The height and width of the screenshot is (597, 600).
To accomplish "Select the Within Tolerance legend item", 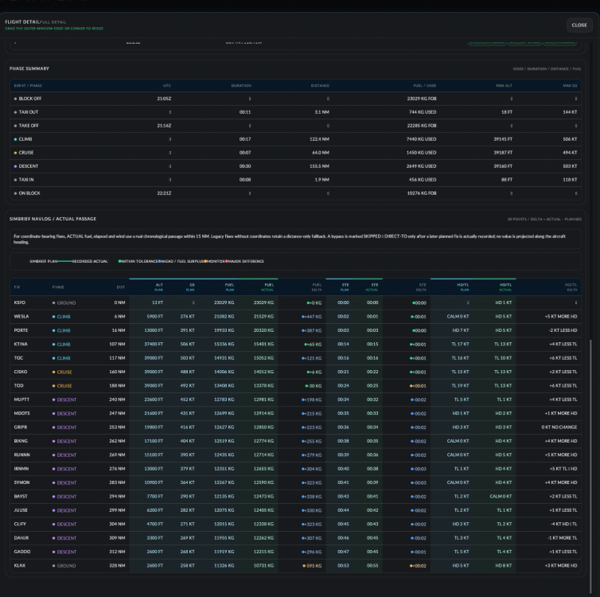I will tap(138, 261).
